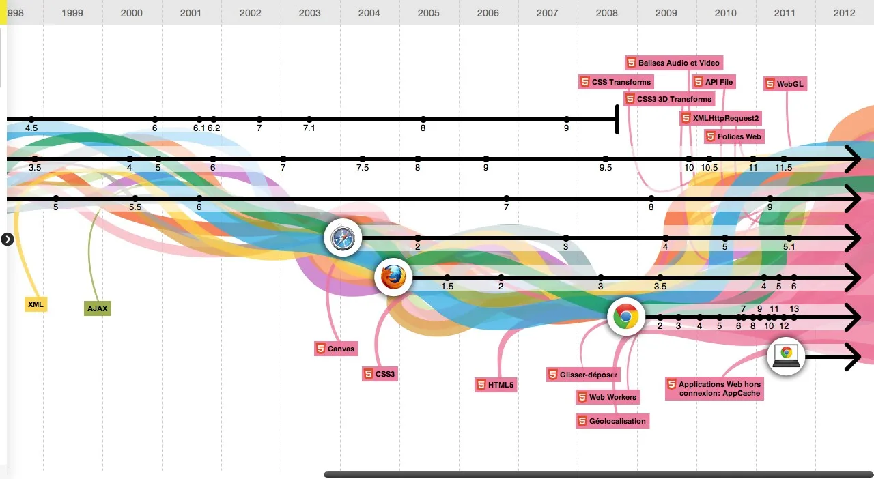This screenshot has height=479, width=874.
Task: Click the Firefox browser icon
Action: click(x=393, y=278)
